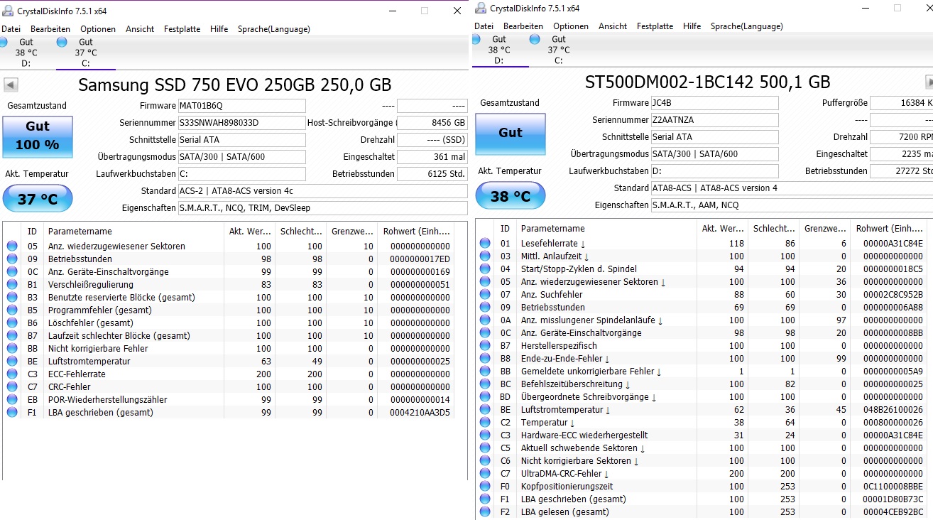
Task: Click the Gut health button of ST500DM002
Action: tap(511, 134)
